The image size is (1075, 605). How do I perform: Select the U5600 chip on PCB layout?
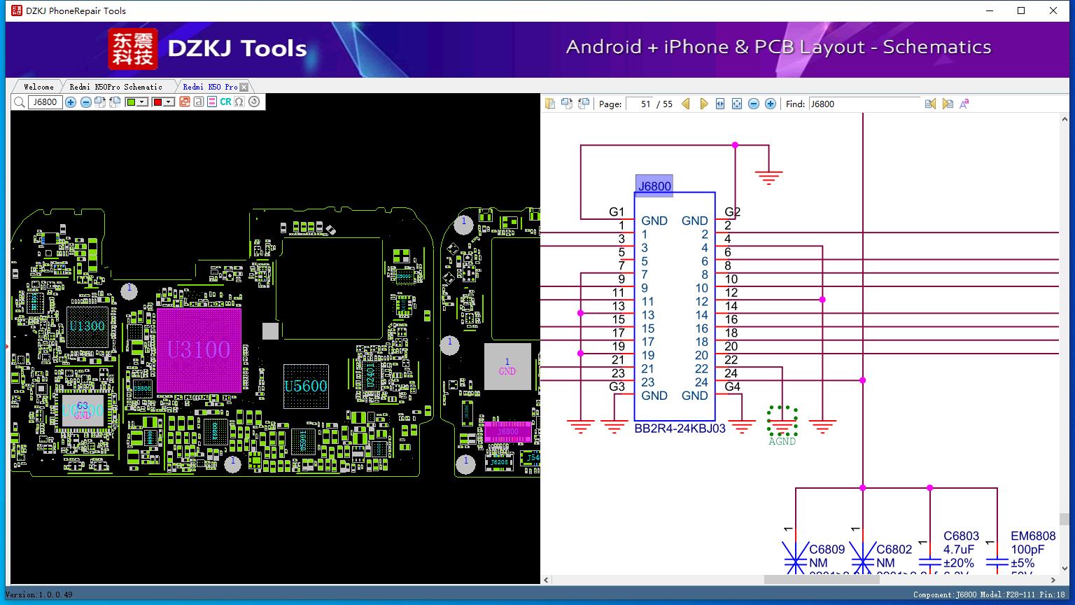(x=306, y=386)
